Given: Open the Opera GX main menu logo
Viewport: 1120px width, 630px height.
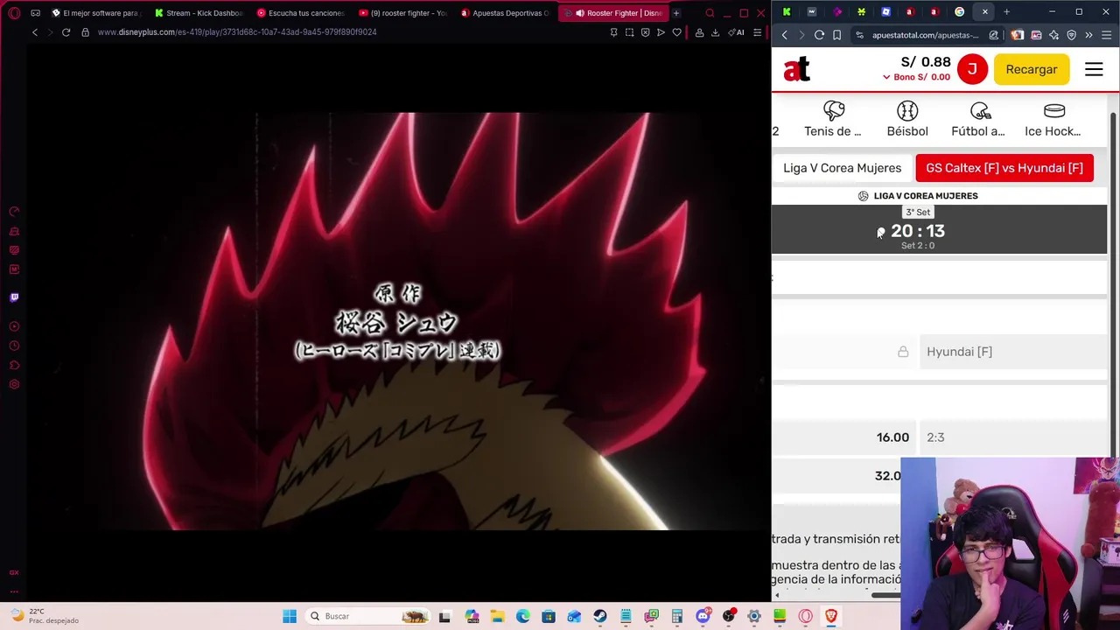Looking at the screenshot, I should coord(14,13).
